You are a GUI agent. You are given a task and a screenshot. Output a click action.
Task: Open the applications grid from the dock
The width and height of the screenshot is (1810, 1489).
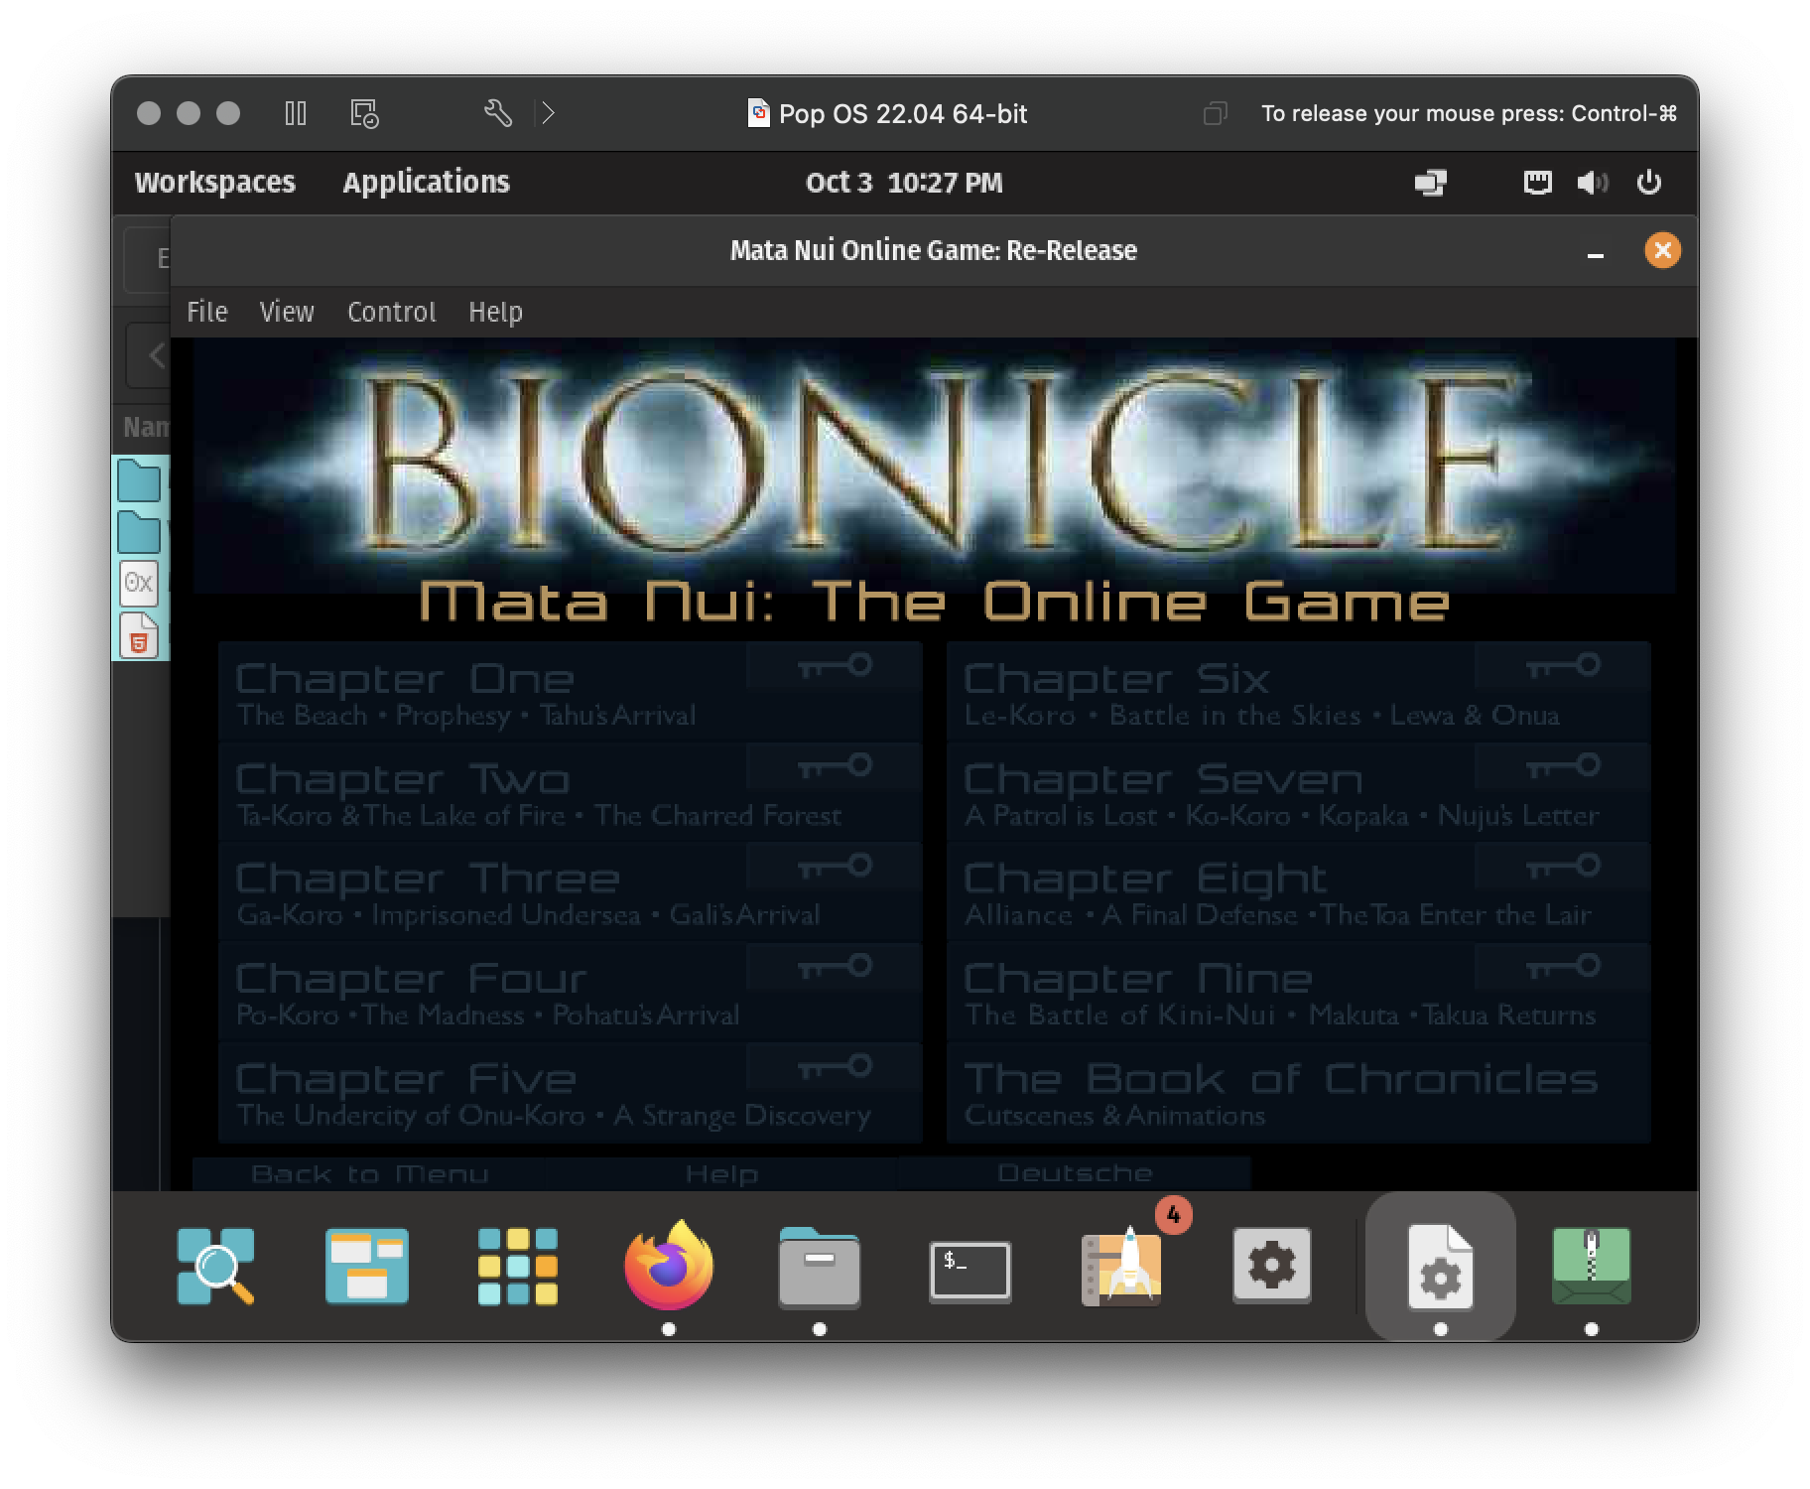[x=517, y=1268]
